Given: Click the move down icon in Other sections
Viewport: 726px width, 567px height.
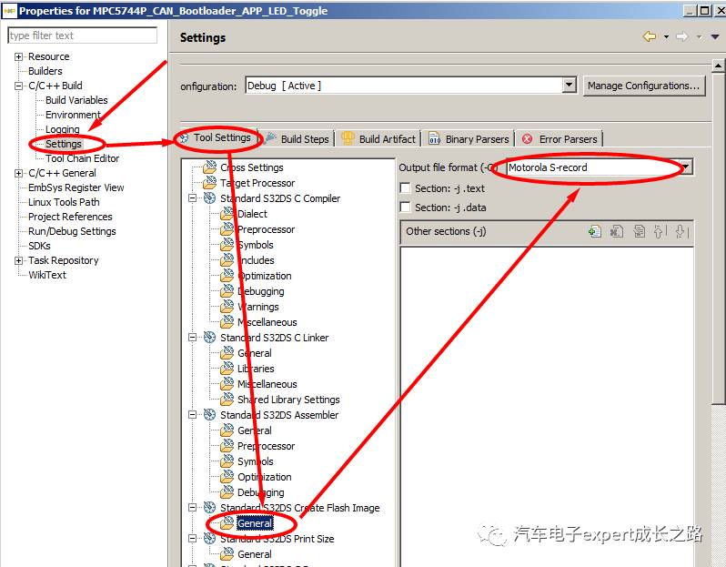Looking at the screenshot, I should point(681,231).
